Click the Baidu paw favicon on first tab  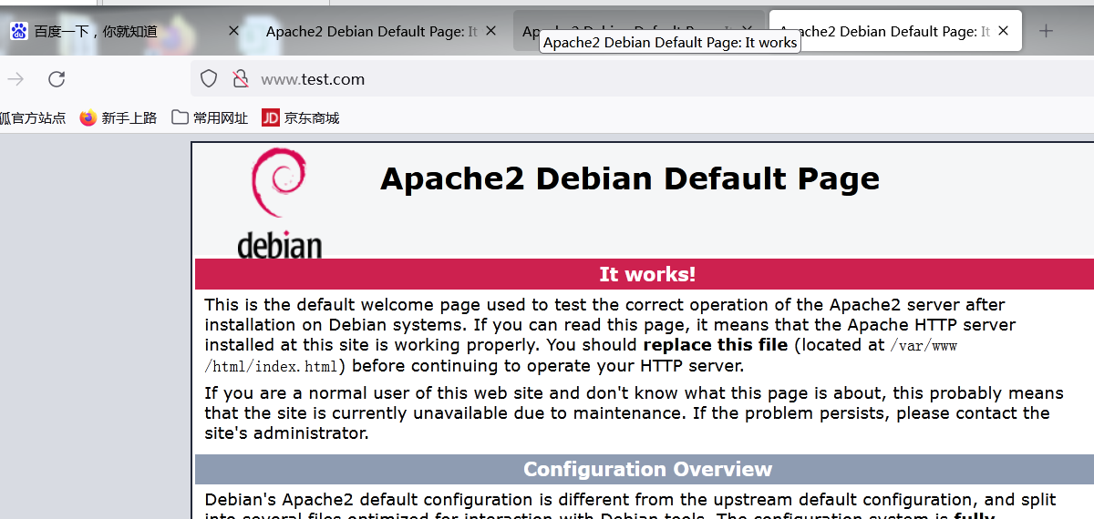[x=19, y=31]
